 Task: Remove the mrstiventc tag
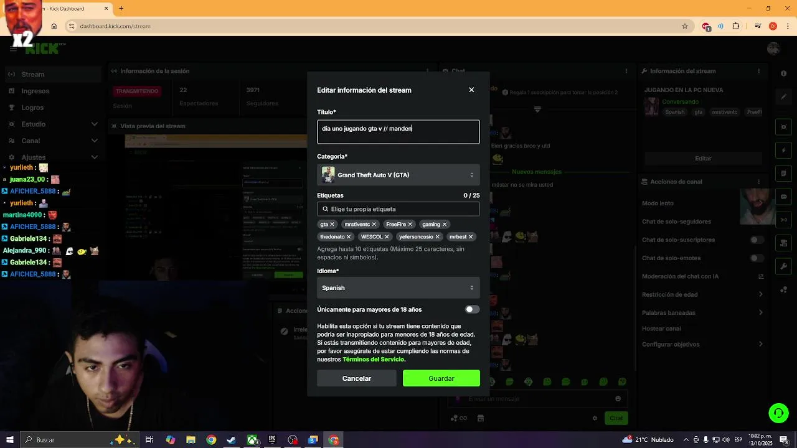click(x=374, y=225)
